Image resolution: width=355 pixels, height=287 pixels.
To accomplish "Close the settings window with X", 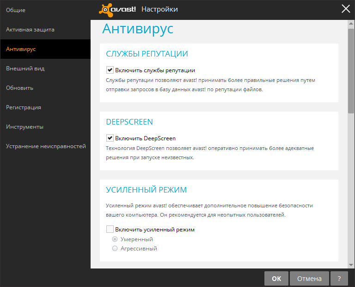I will point(346,9).
